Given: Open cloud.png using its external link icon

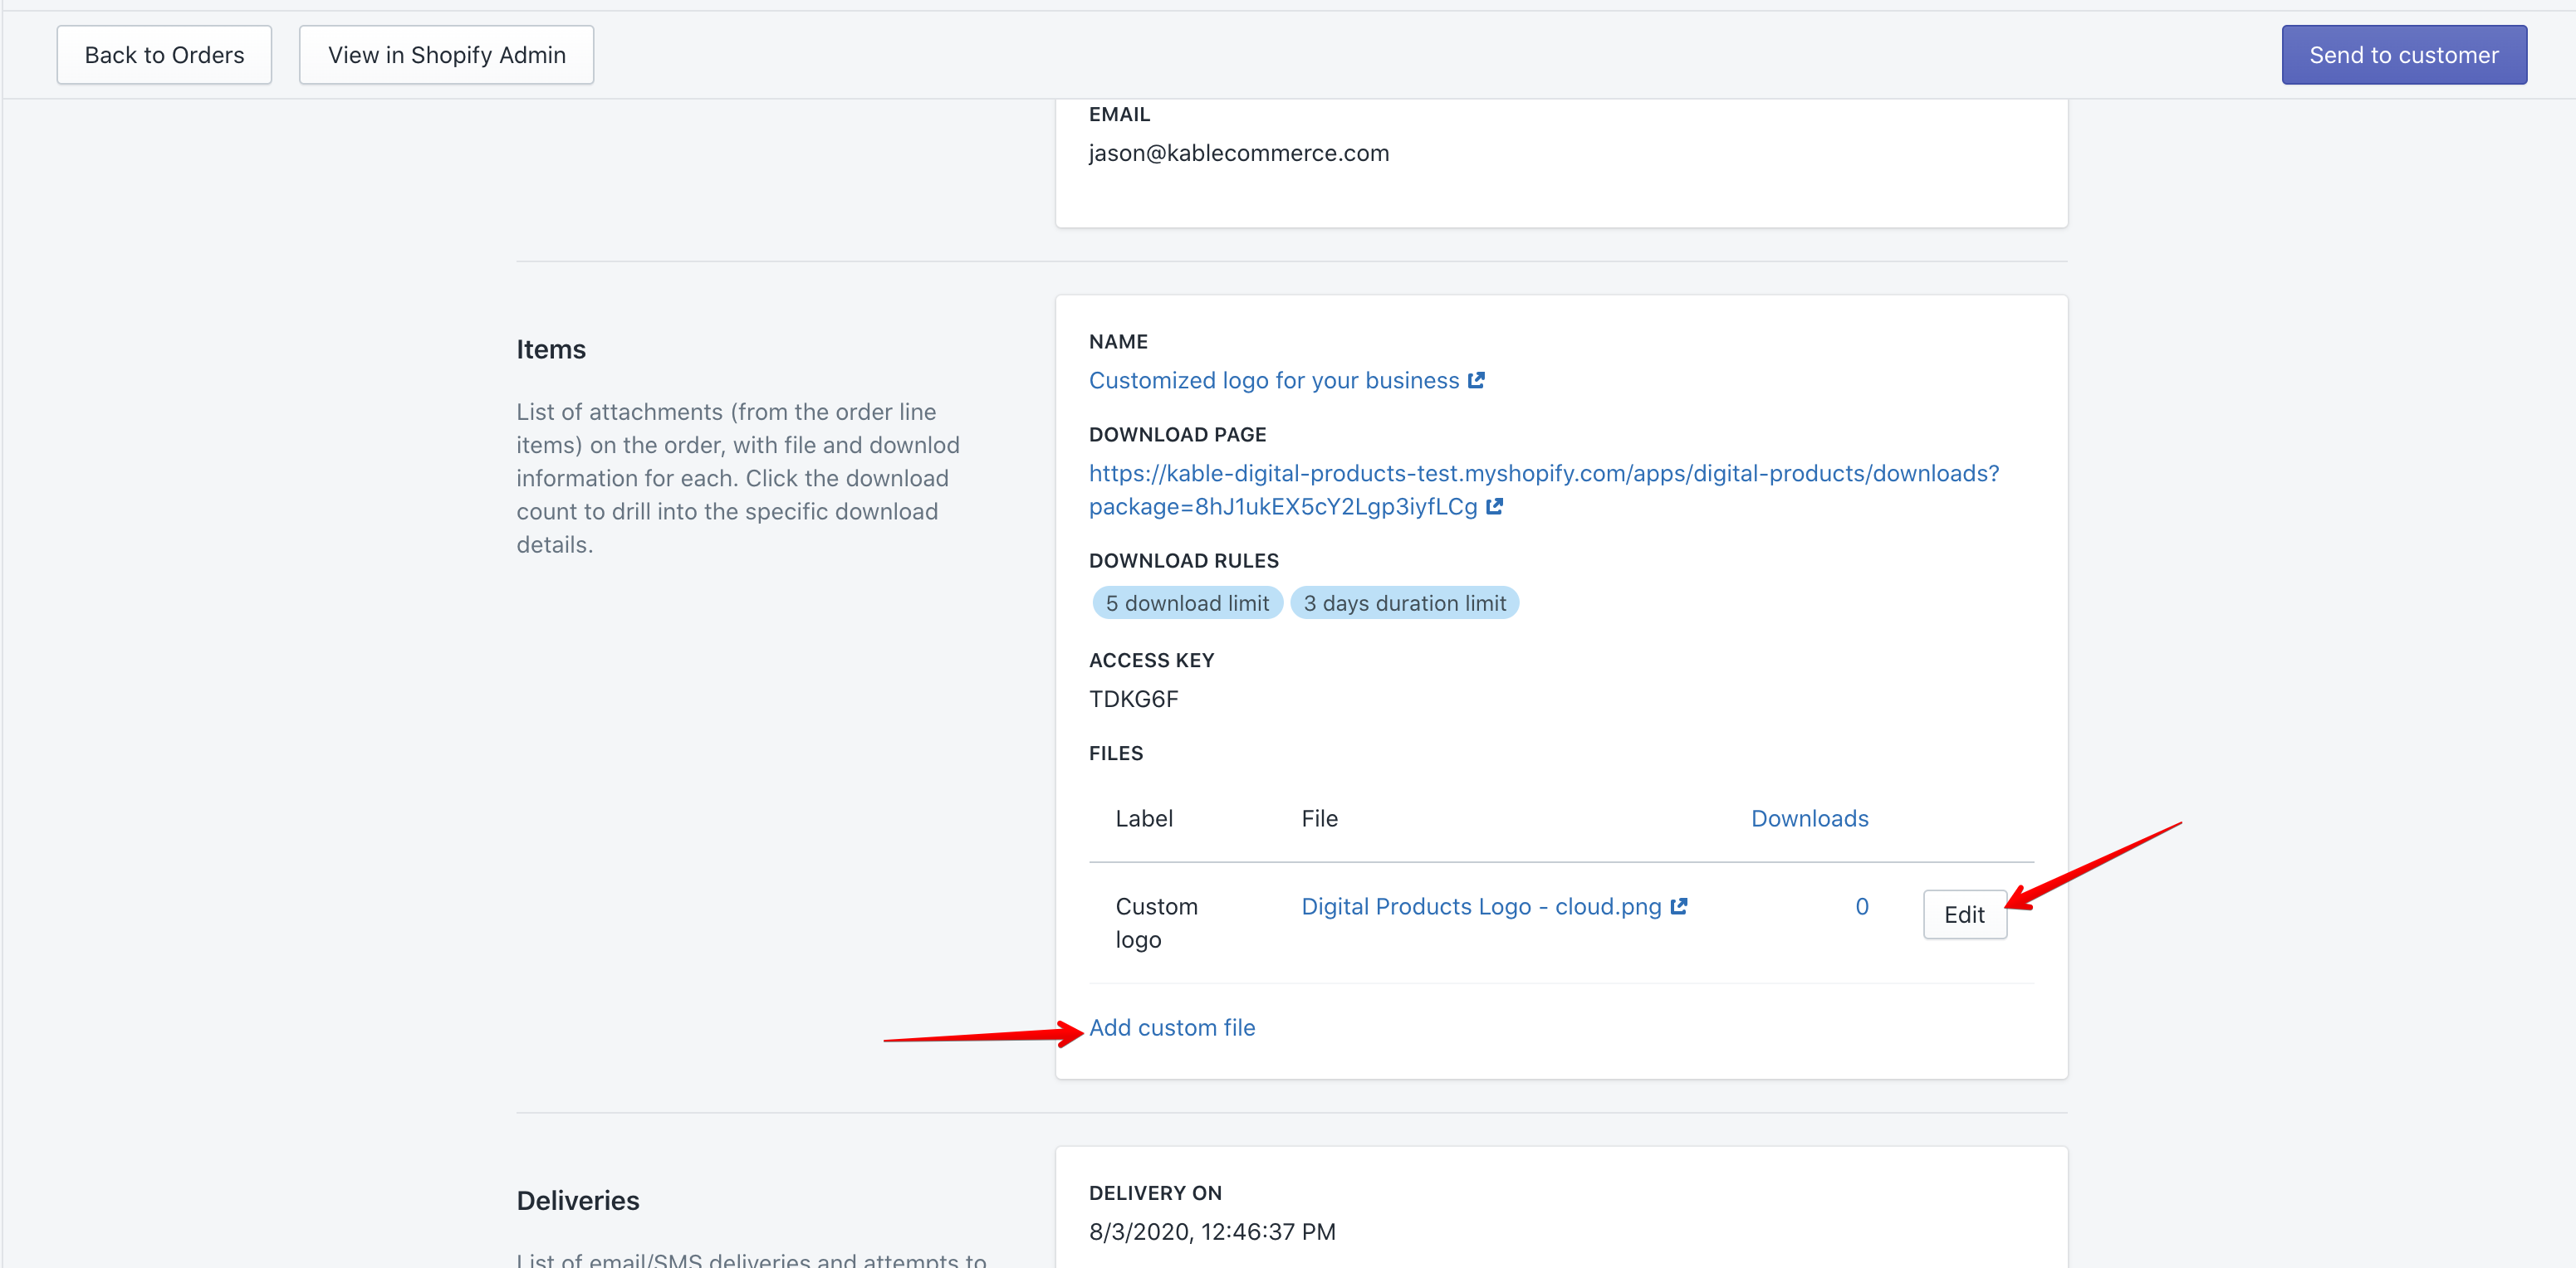Looking at the screenshot, I should 1679,905.
